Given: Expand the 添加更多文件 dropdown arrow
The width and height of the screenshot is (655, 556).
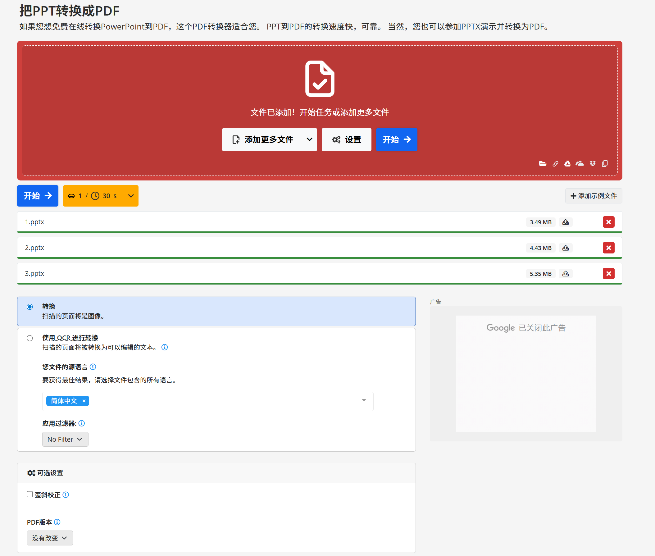Looking at the screenshot, I should (x=310, y=139).
